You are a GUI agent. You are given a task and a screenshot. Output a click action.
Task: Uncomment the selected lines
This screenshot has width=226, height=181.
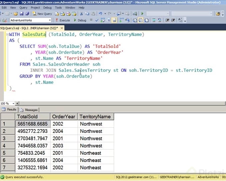pyautogui.click(x=159, y=20)
